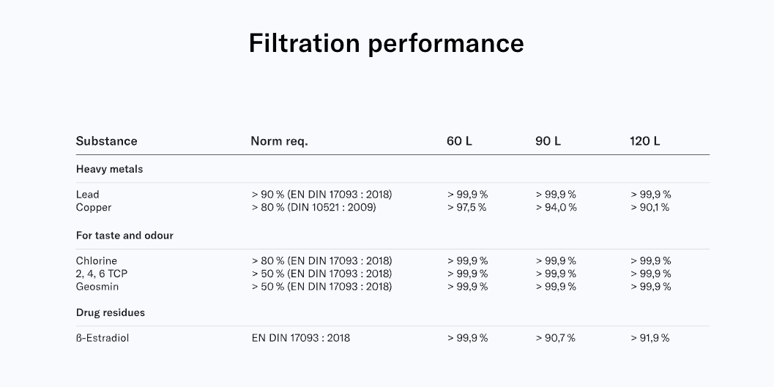
Task: Select the 60 L column header
Action: (x=459, y=141)
